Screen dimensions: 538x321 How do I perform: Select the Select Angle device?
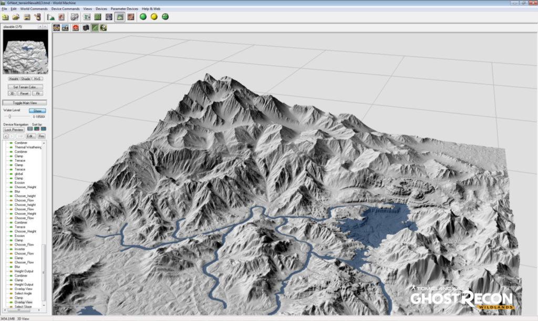coord(23,293)
